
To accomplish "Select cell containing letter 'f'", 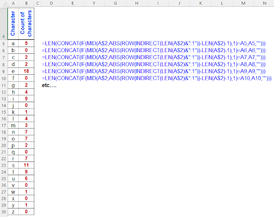I will pos(13,78).
